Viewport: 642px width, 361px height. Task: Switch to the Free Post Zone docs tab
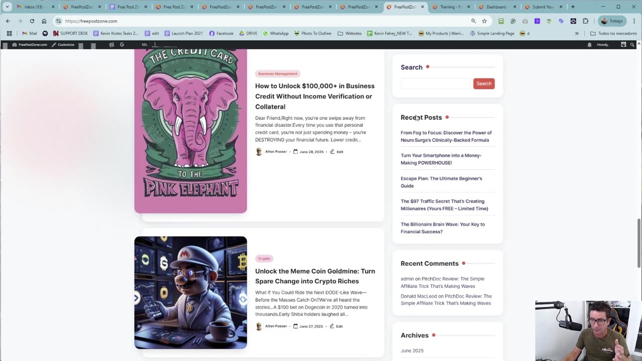click(x=128, y=7)
